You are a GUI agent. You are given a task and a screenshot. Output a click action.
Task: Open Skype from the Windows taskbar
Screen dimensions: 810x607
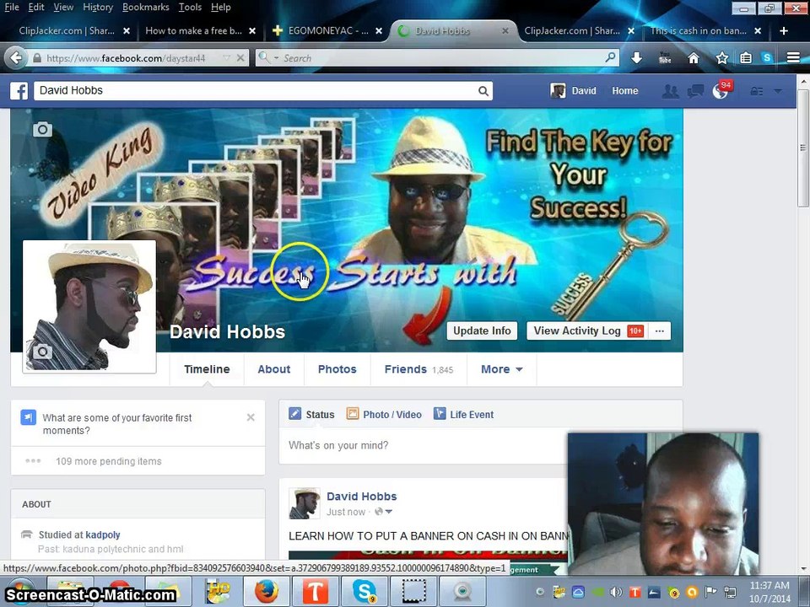point(364,592)
